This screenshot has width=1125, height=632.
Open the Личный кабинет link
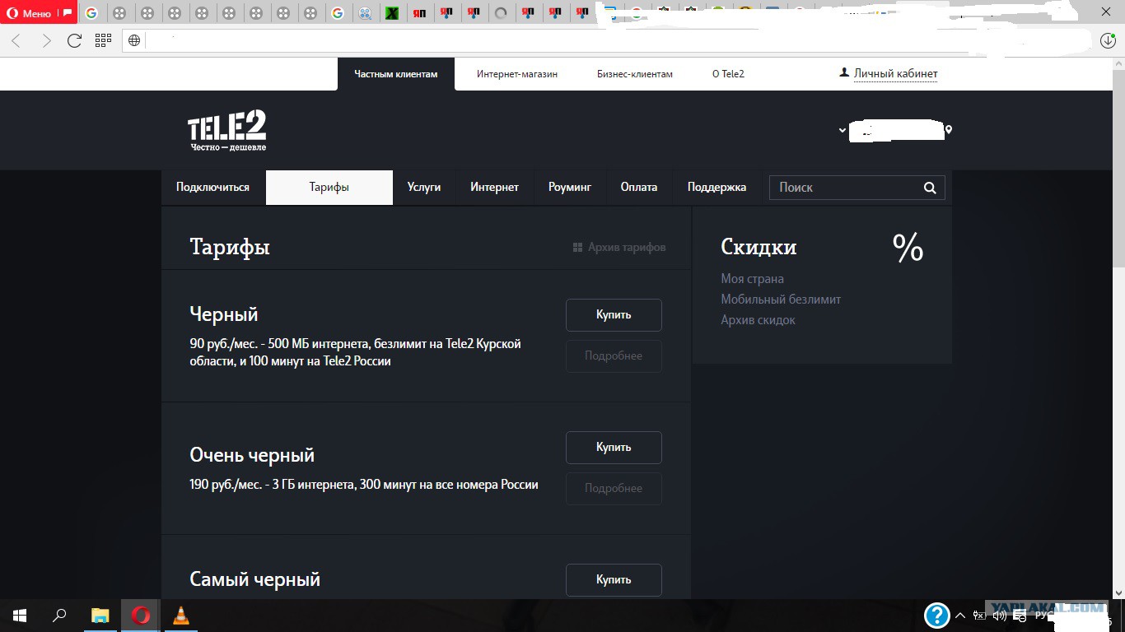pyautogui.click(x=895, y=74)
